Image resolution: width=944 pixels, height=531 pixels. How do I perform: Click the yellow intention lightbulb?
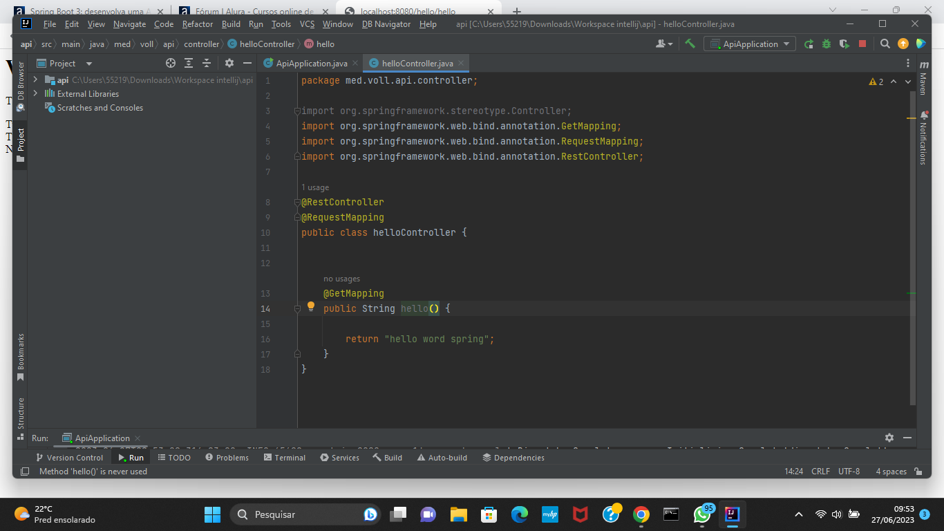click(311, 306)
